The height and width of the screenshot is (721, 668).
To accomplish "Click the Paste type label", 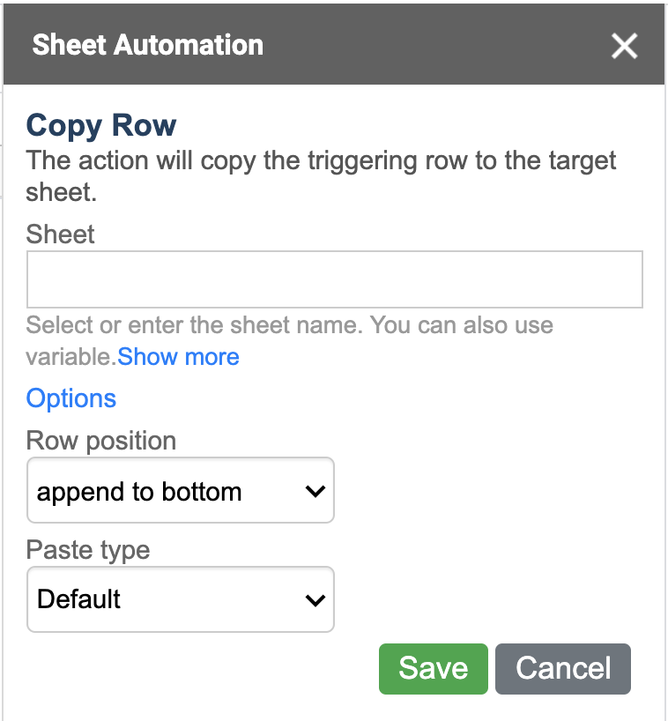I will [88, 550].
